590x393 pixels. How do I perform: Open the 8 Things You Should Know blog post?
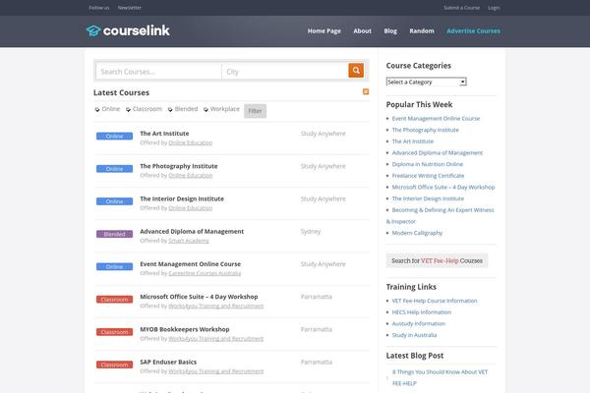(x=440, y=377)
